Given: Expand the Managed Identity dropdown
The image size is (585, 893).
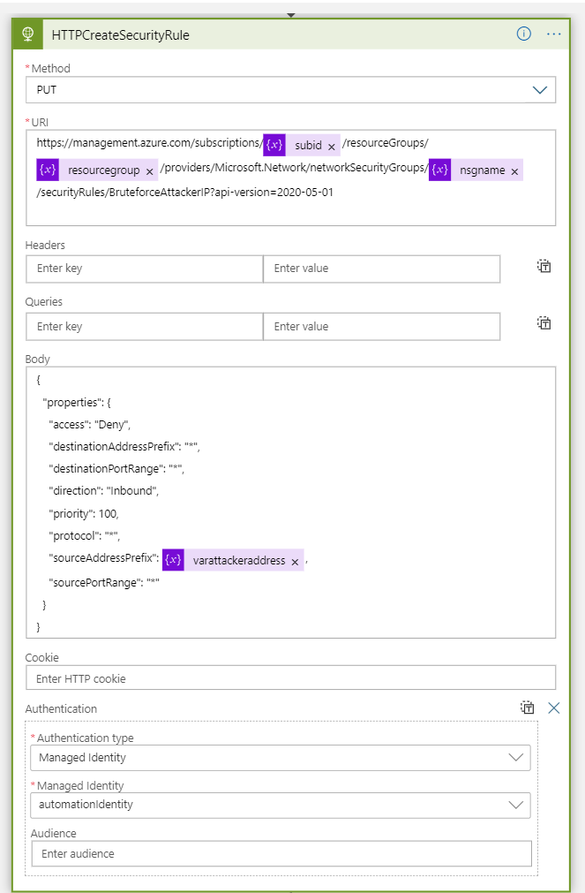Looking at the screenshot, I should pyautogui.click(x=515, y=805).
